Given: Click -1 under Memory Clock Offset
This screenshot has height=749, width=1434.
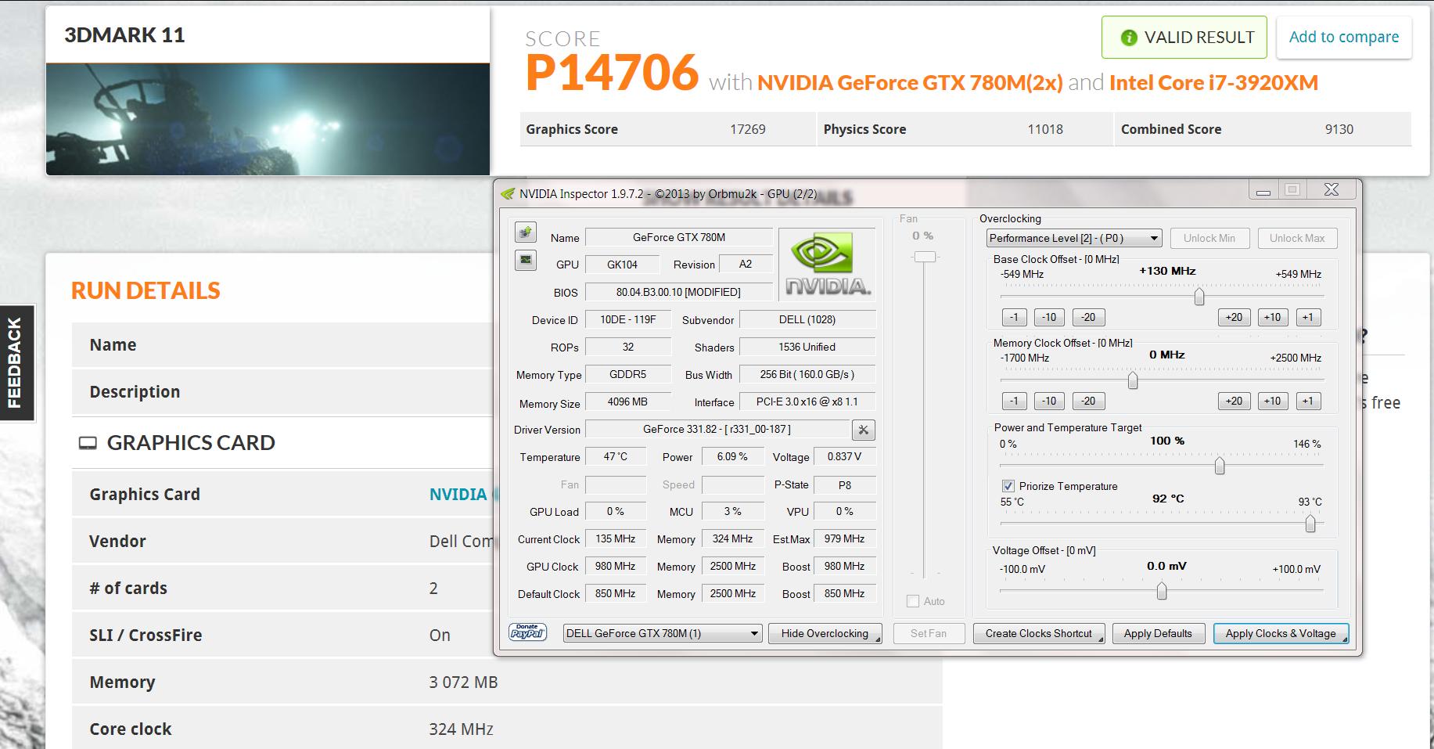Looking at the screenshot, I should point(1014,401).
